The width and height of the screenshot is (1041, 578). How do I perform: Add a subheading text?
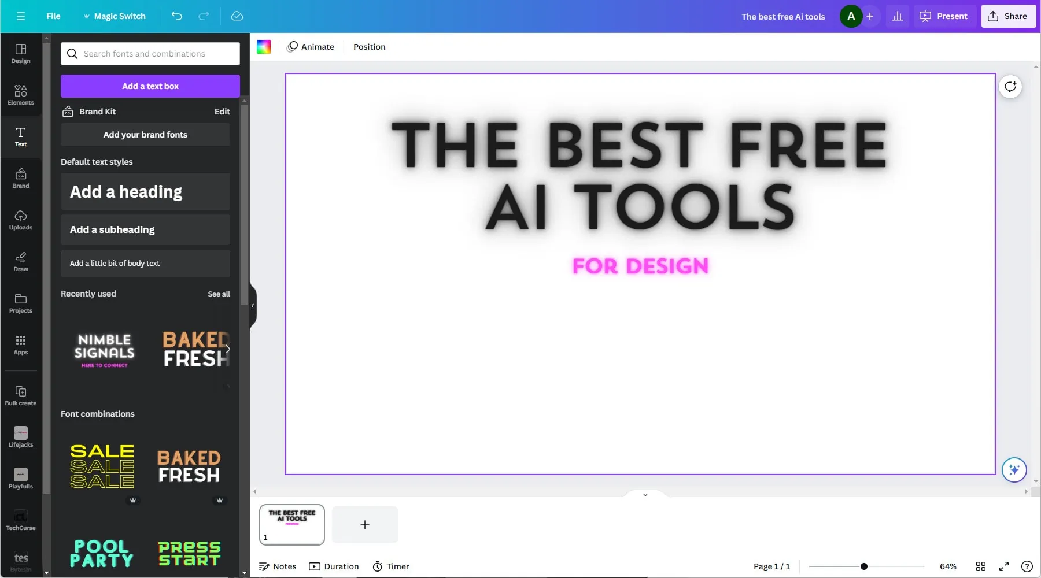145,229
